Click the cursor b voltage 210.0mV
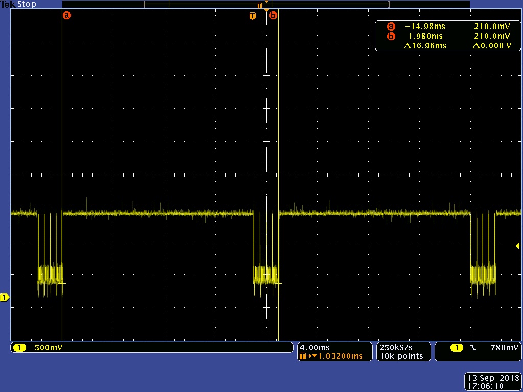This screenshot has width=523, height=392. 492,36
